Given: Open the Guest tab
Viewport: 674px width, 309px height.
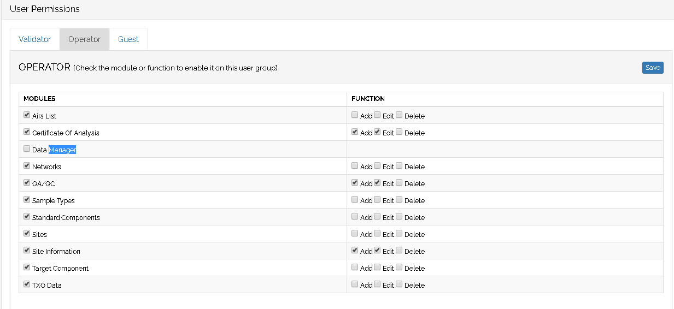Looking at the screenshot, I should (128, 39).
